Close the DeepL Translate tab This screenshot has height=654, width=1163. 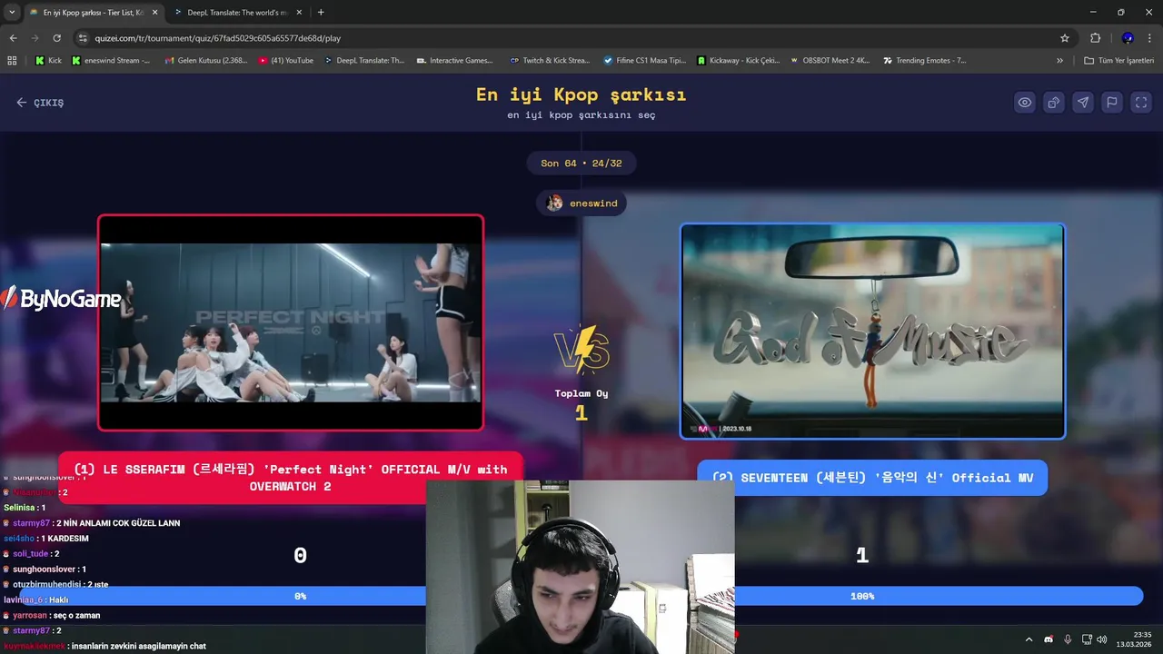tap(299, 13)
